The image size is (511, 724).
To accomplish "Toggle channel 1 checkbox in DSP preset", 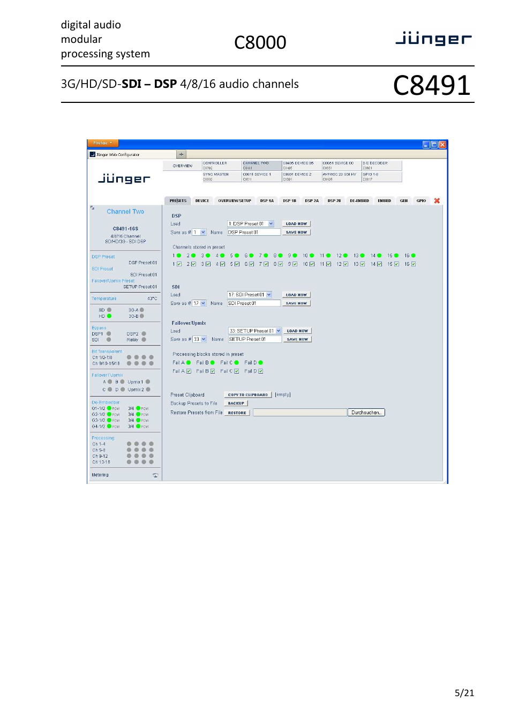I will click(x=179, y=264).
